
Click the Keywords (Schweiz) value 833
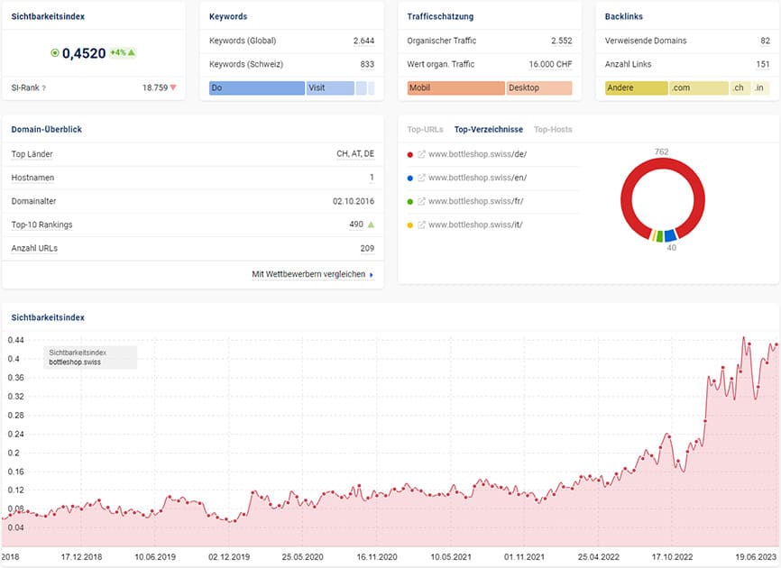point(365,64)
